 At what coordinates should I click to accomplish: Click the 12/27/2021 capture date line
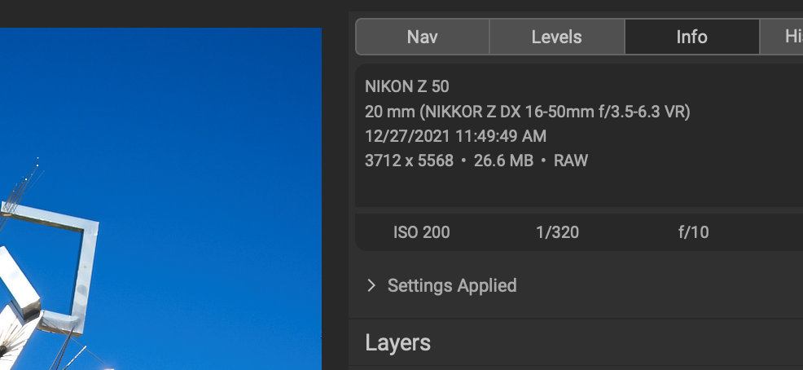pos(455,136)
